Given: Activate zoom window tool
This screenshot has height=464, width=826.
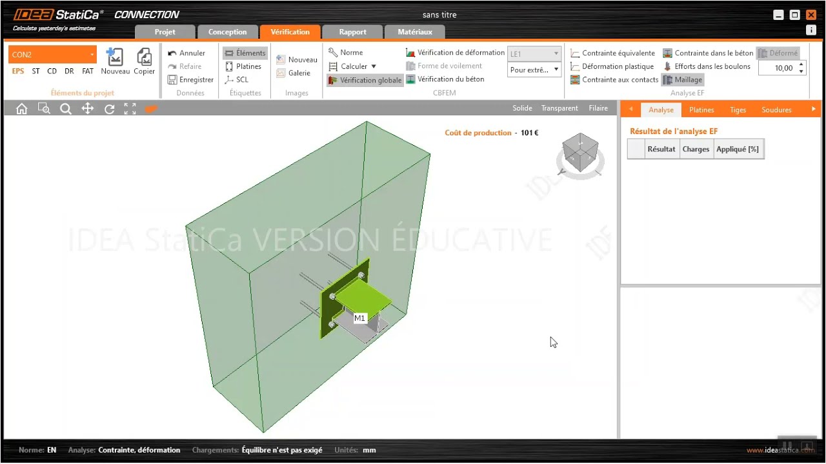Looking at the screenshot, I should click(x=44, y=109).
